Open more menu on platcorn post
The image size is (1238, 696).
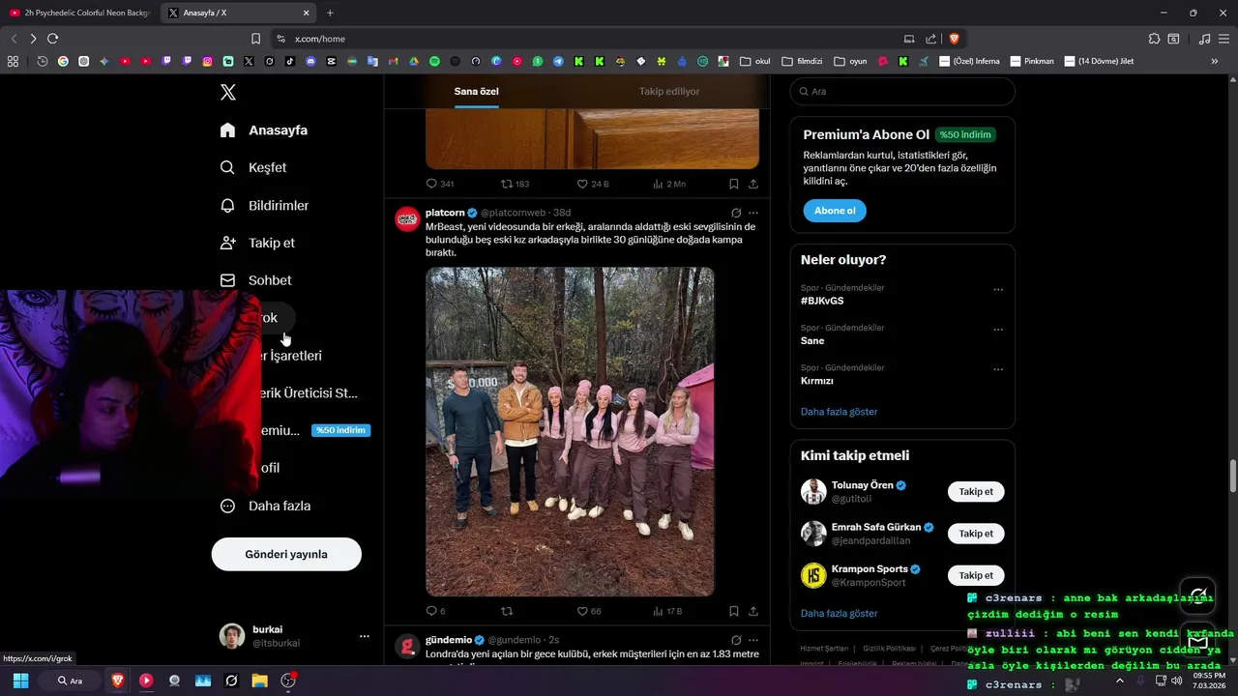[x=753, y=213]
